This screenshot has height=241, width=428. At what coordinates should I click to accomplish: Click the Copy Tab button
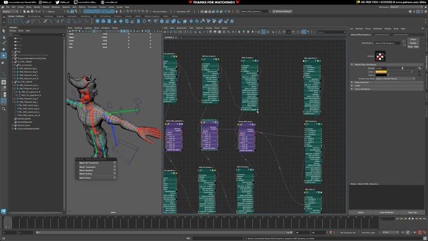[412, 212]
